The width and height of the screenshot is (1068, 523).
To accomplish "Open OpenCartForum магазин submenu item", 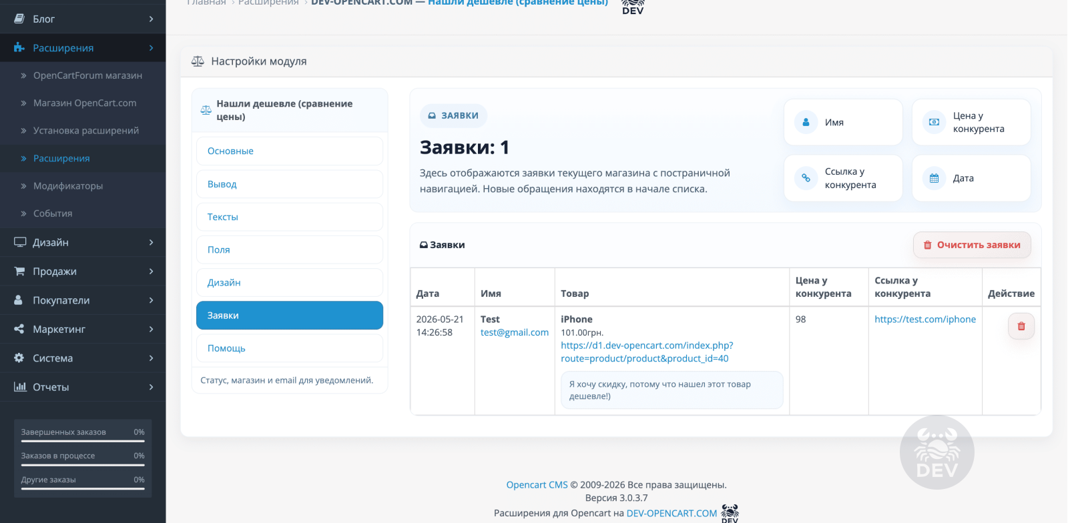I will [83, 75].
